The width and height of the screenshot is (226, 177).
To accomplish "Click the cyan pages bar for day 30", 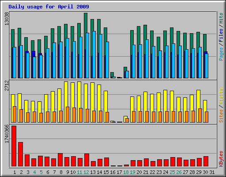I will pos(207,66).
